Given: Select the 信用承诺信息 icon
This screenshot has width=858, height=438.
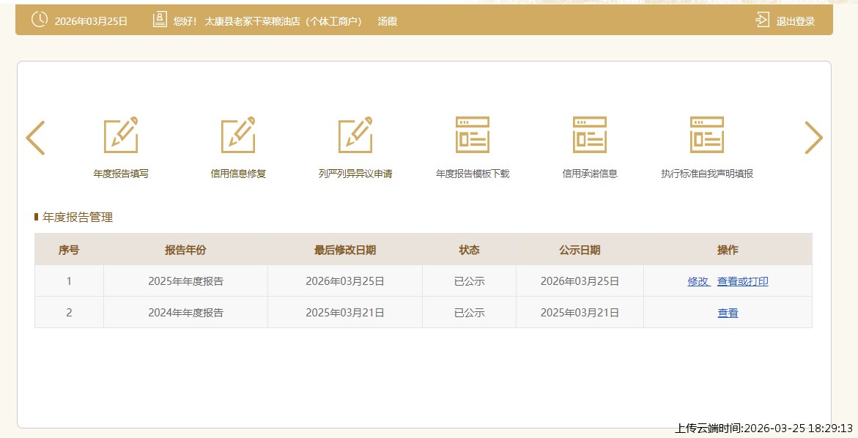Looking at the screenshot, I should tap(590, 136).
